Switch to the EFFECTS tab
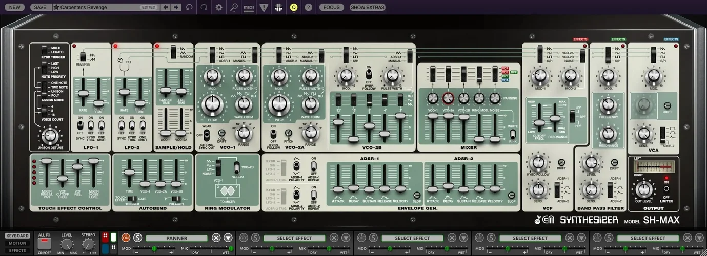This screenshot has width=707, height=256. 17,250
